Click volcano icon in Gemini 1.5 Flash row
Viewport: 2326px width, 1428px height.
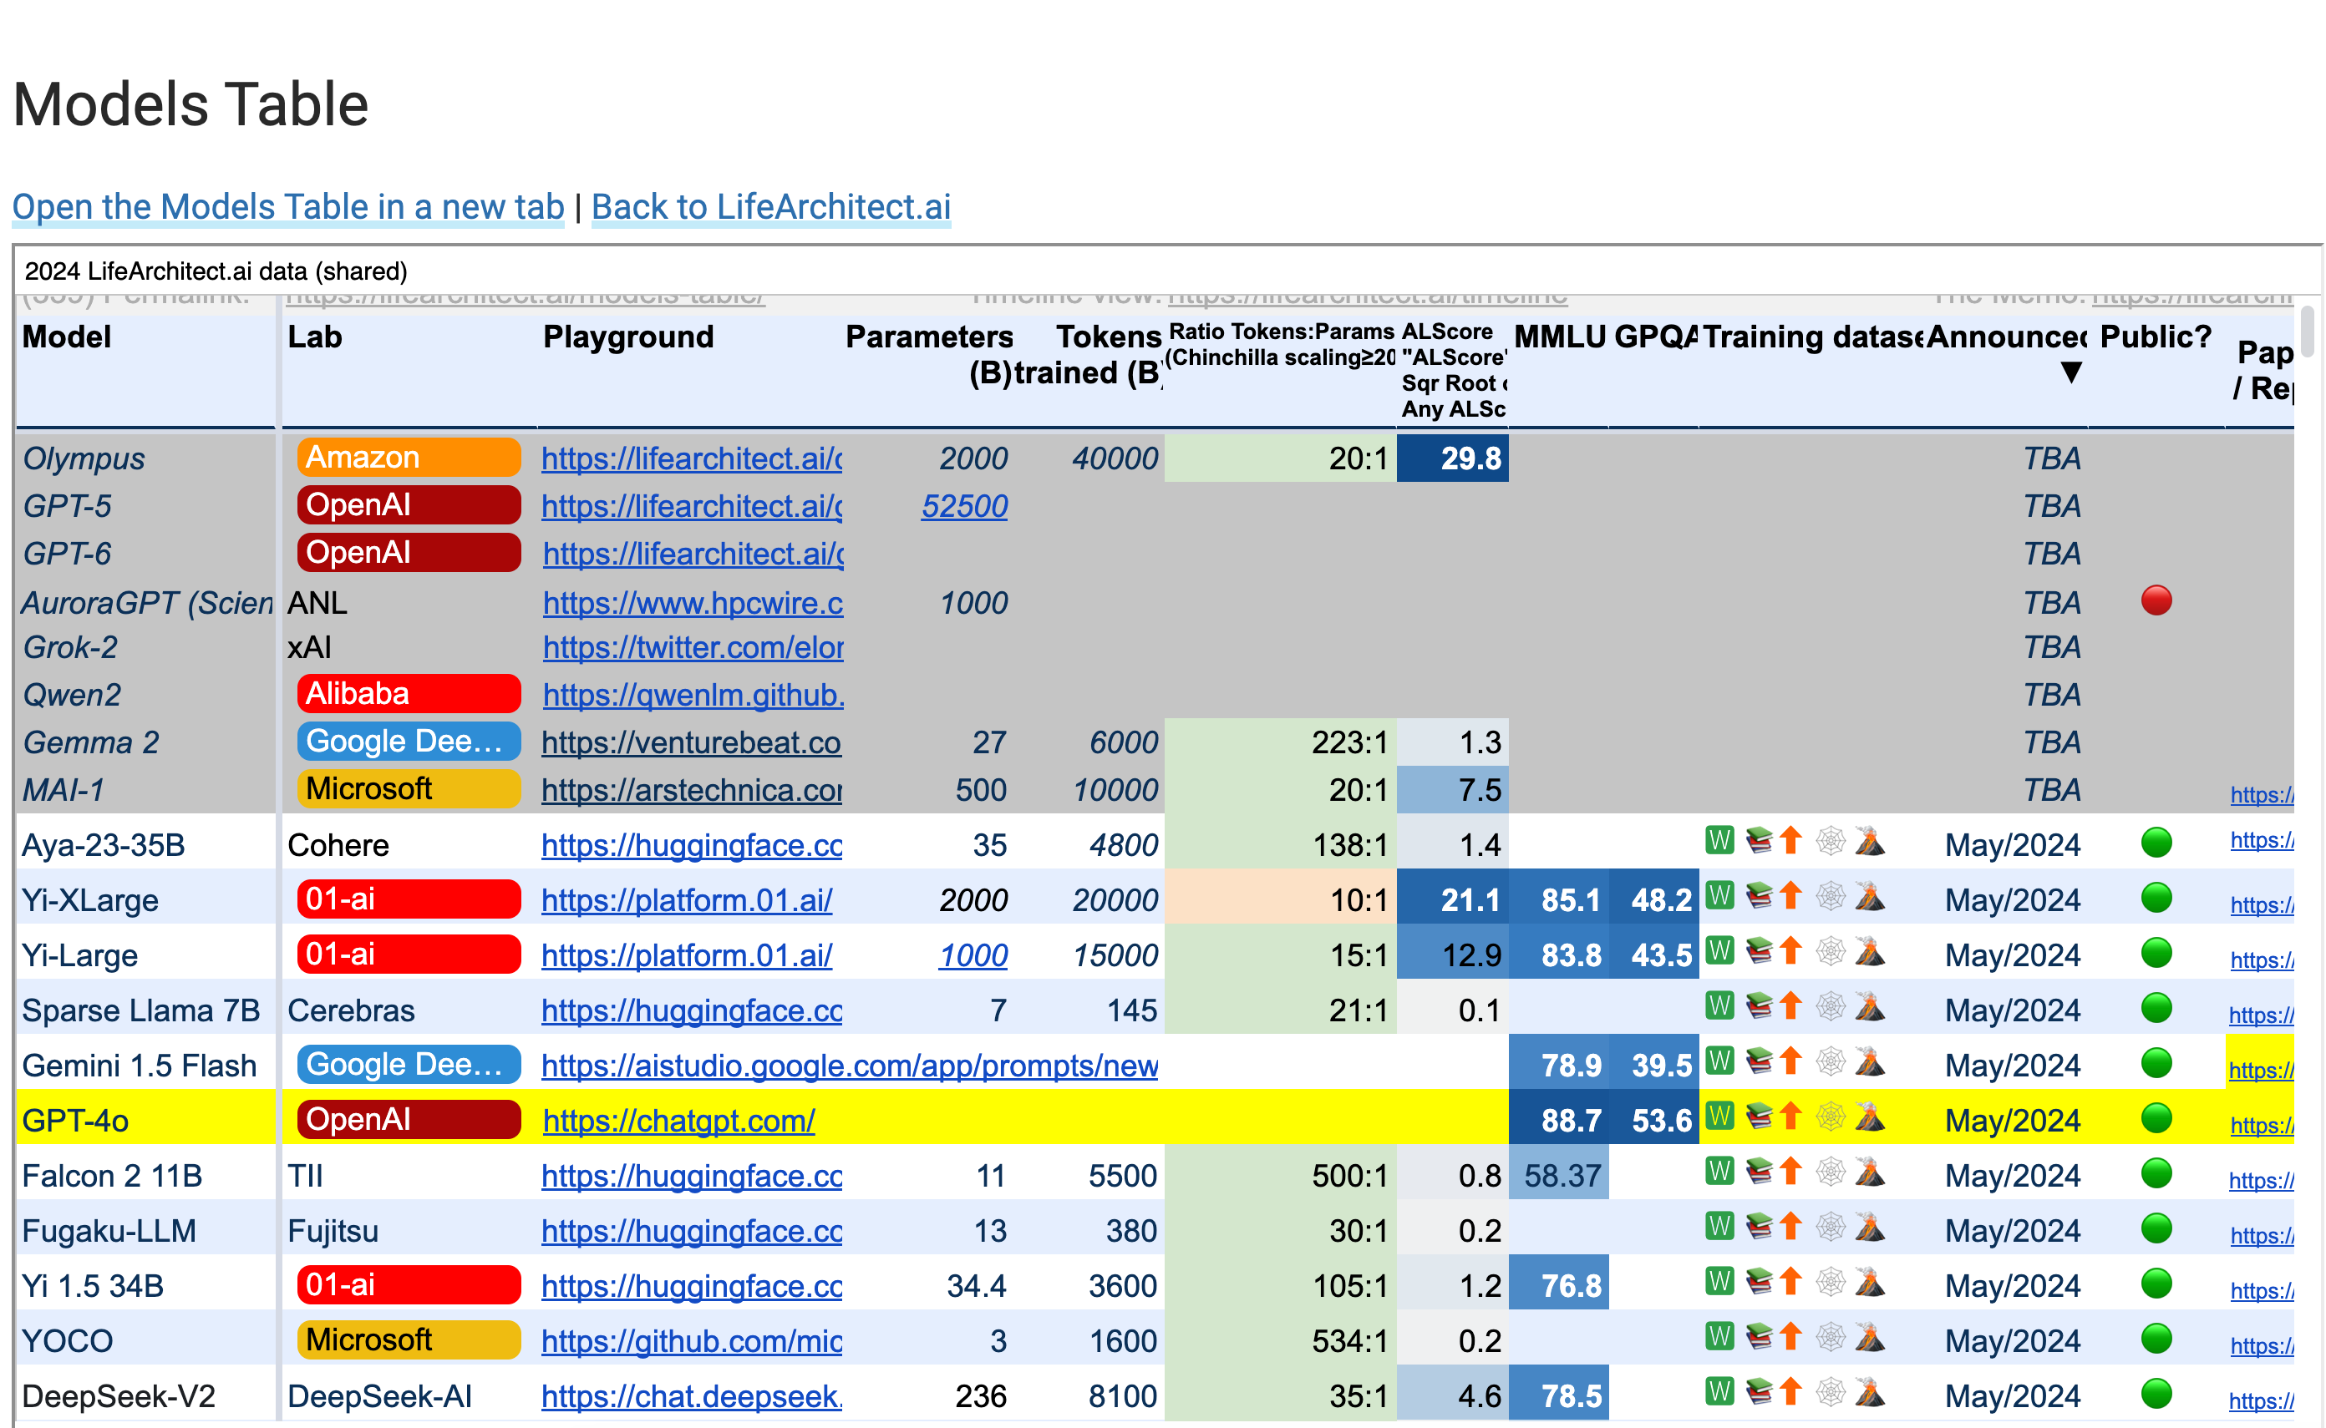[1869, 1061]
